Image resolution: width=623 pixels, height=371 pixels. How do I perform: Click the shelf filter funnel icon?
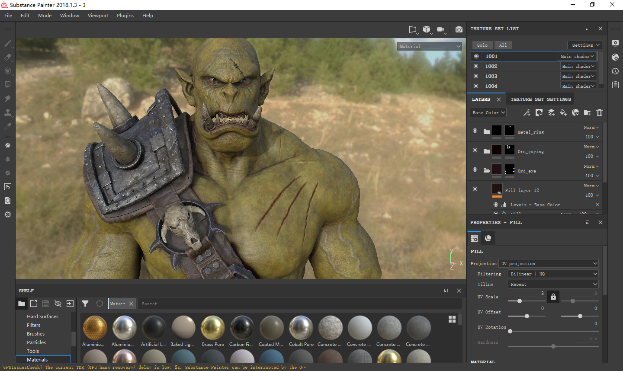click(85, 304)
